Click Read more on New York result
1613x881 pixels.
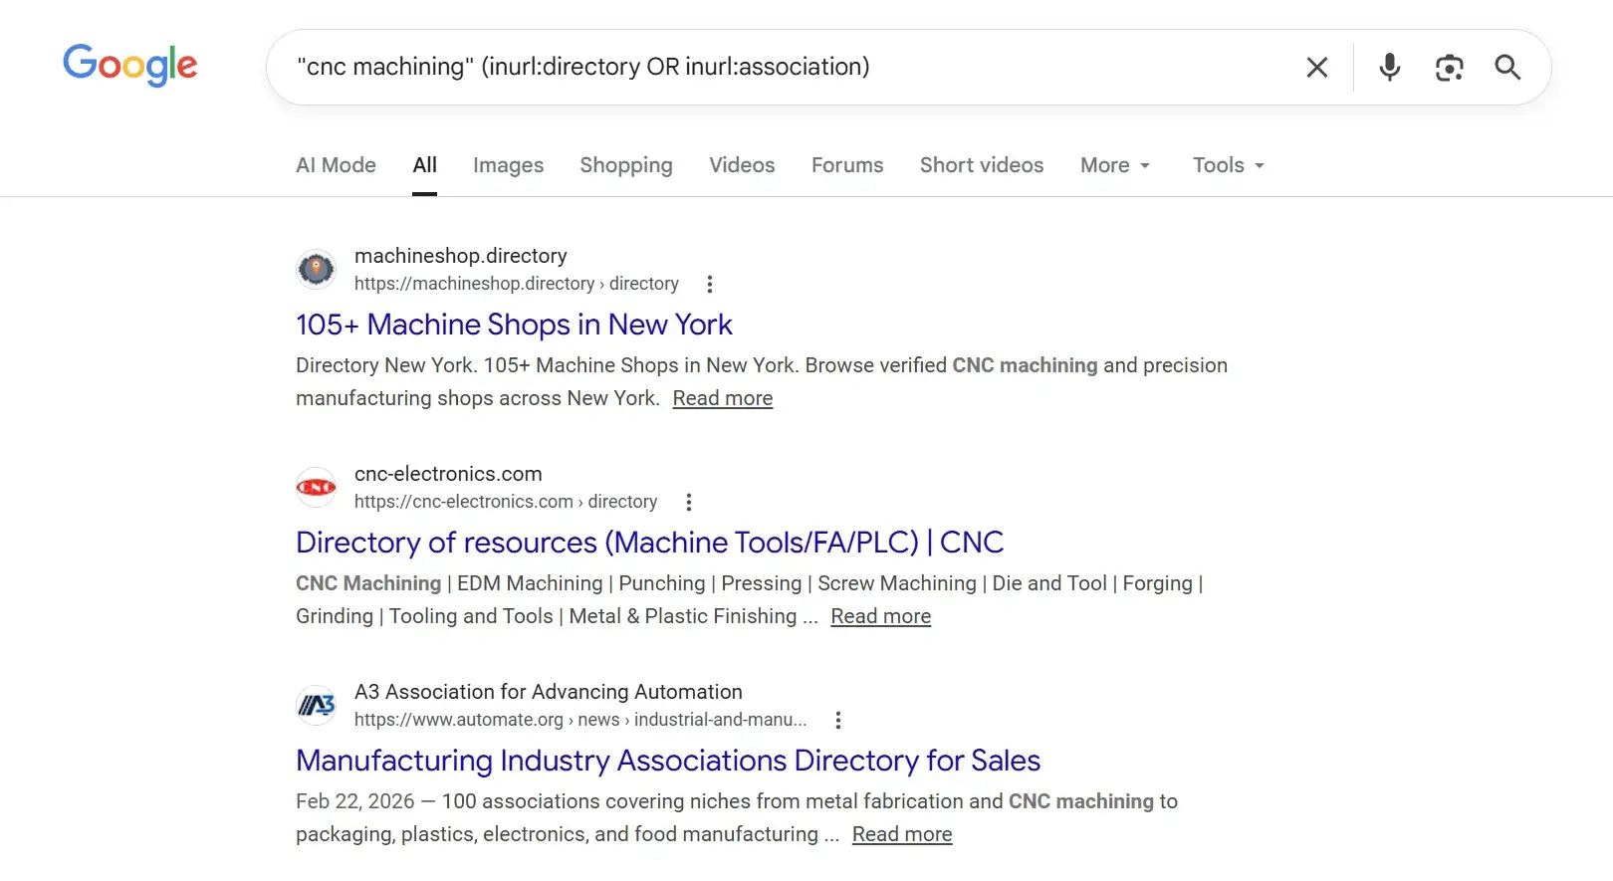pos(723,398)
